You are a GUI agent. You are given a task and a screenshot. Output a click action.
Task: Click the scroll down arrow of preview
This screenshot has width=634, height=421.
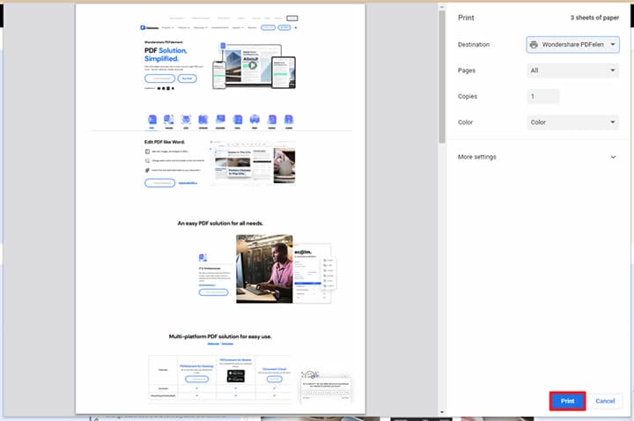[441, 412]
